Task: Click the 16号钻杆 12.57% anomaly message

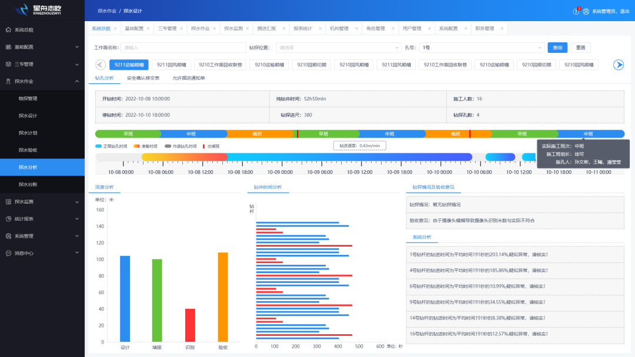Action: (479, 334)
